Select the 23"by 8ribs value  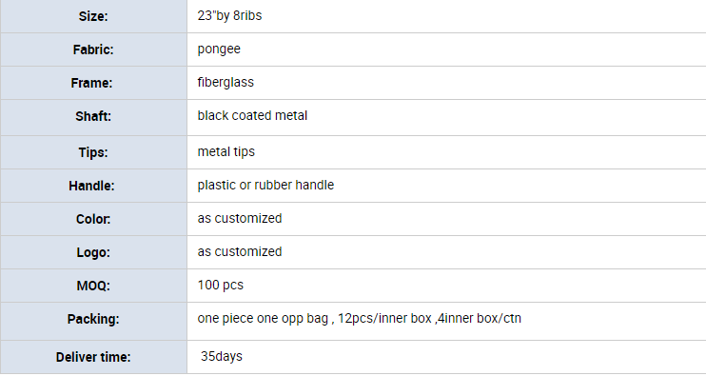point(229,16)
